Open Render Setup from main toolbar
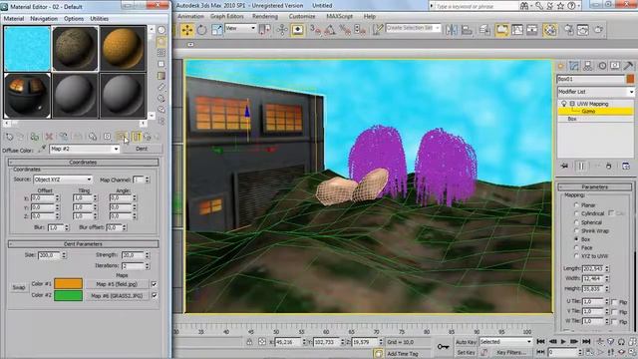 pos(568,30)
